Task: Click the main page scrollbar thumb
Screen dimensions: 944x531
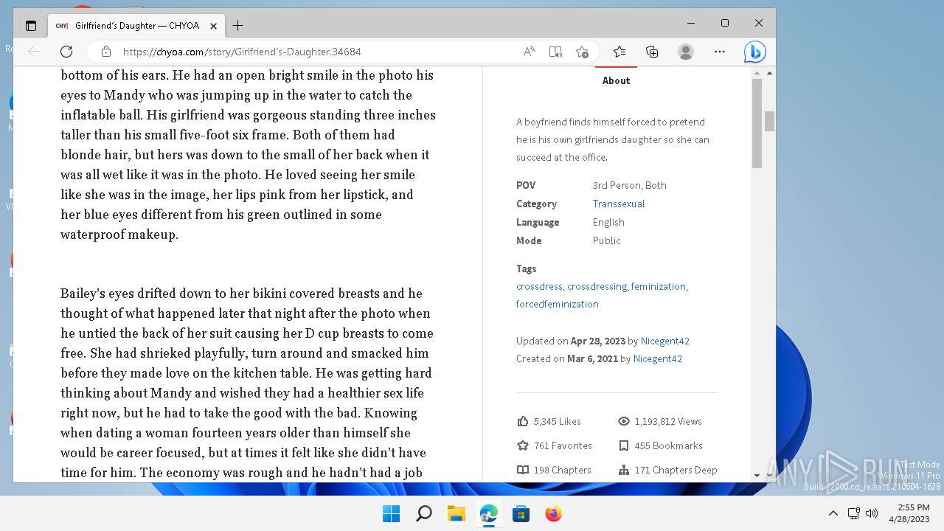Action: click(769, 121)
